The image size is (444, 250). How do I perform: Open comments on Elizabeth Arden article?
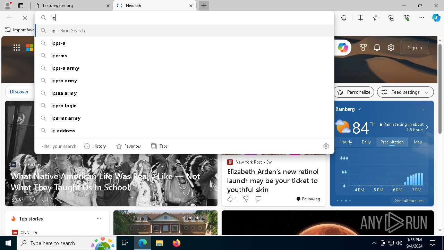click(x=258, y=199)
